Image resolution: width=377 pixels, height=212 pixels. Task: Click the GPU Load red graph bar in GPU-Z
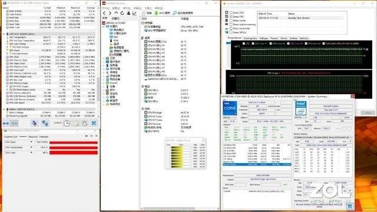[x=74, y=153]
